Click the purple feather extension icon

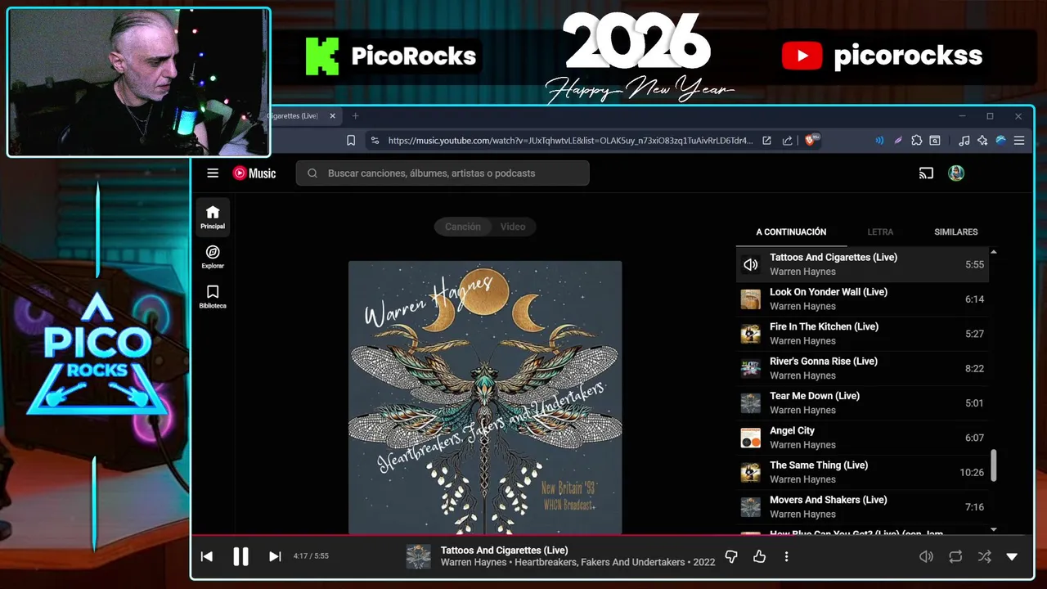point(898,141)
